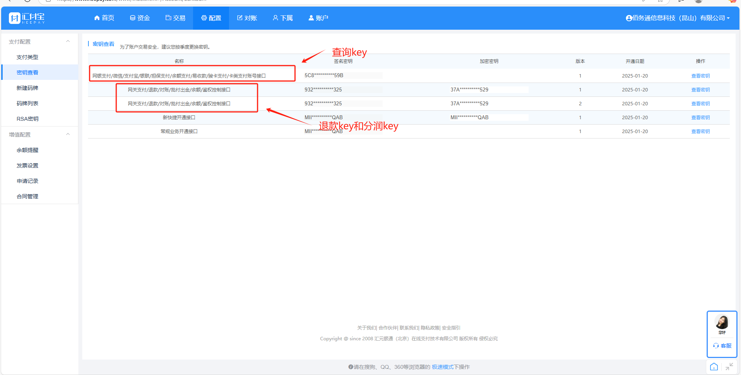741x375 pixels.
Task: Select the 配置 menu tab
Action: [211, 18]
